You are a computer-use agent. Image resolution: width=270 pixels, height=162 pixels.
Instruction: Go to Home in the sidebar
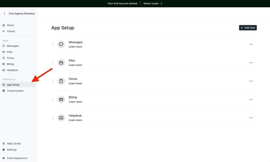(x=10, y=25)
